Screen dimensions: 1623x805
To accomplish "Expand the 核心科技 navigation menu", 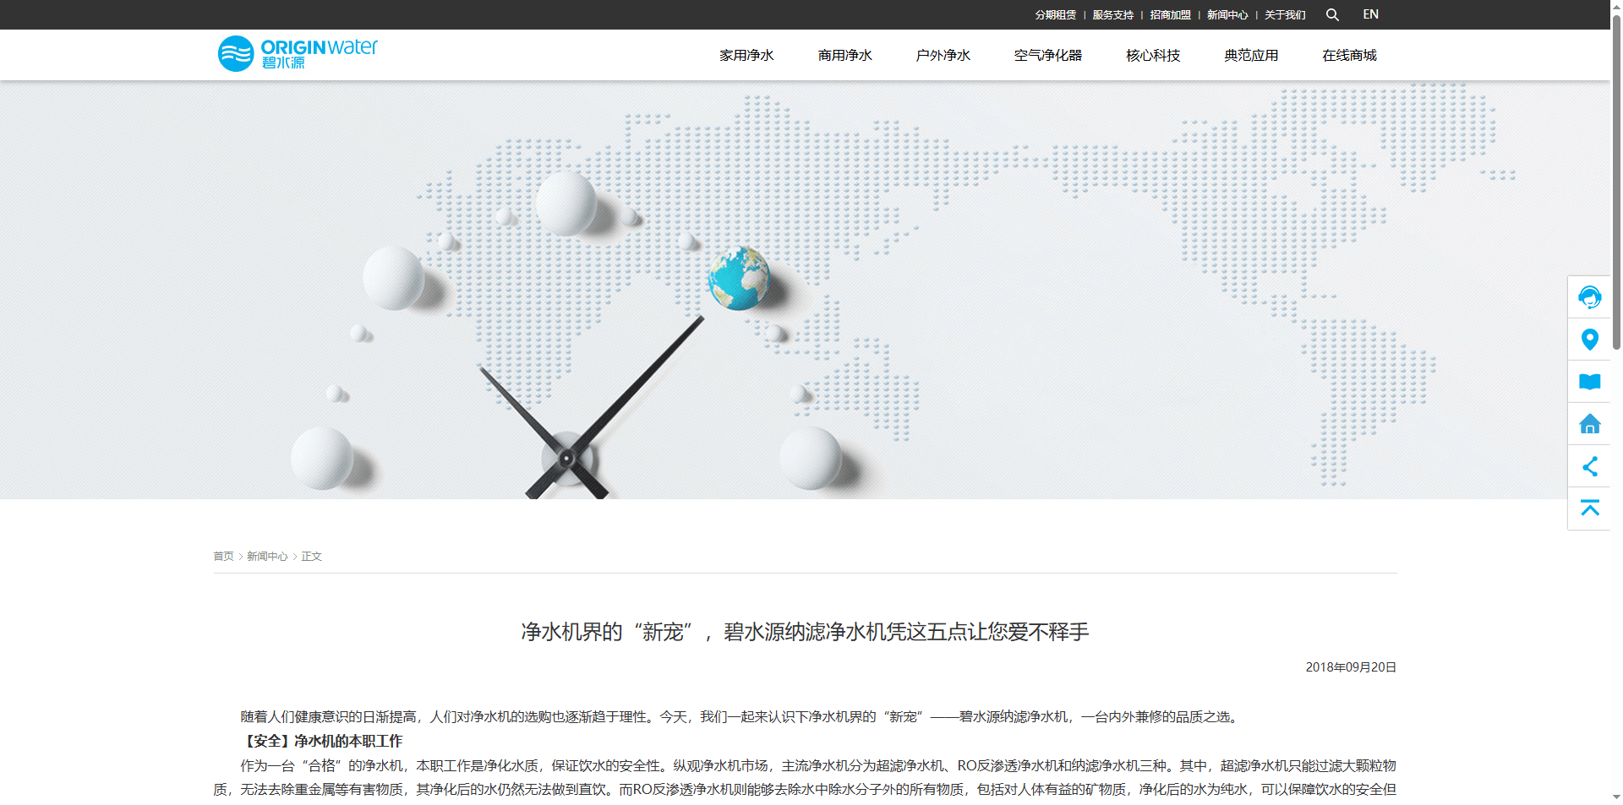I will 1153,55.
